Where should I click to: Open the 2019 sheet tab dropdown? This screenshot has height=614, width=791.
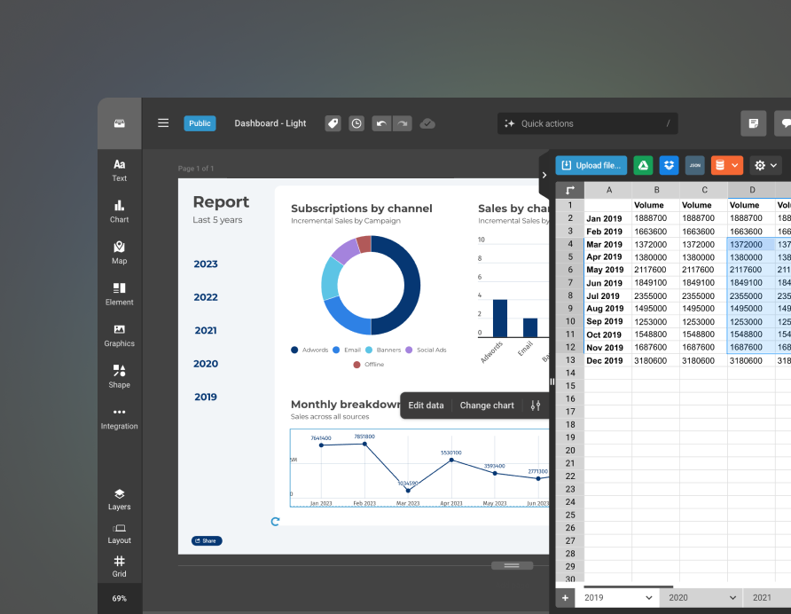pyautogui.click(x=649, y=598)
